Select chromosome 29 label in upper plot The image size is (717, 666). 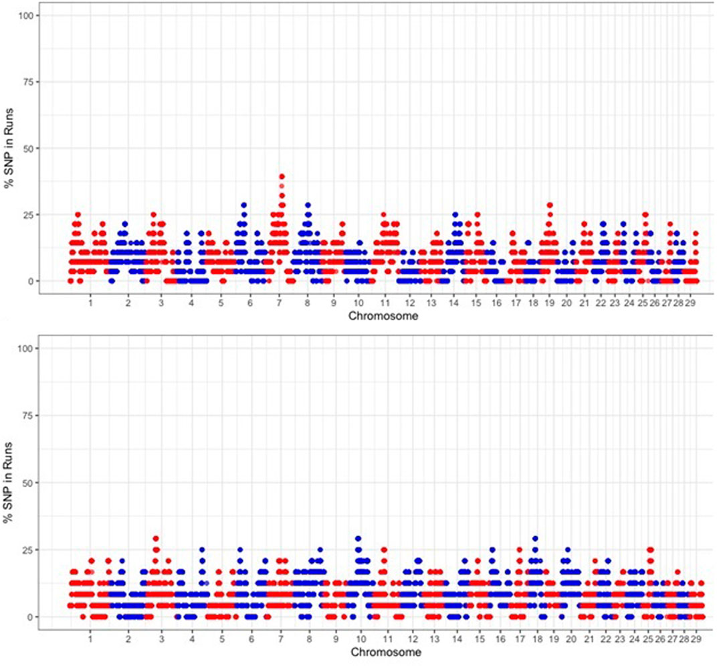690,303
